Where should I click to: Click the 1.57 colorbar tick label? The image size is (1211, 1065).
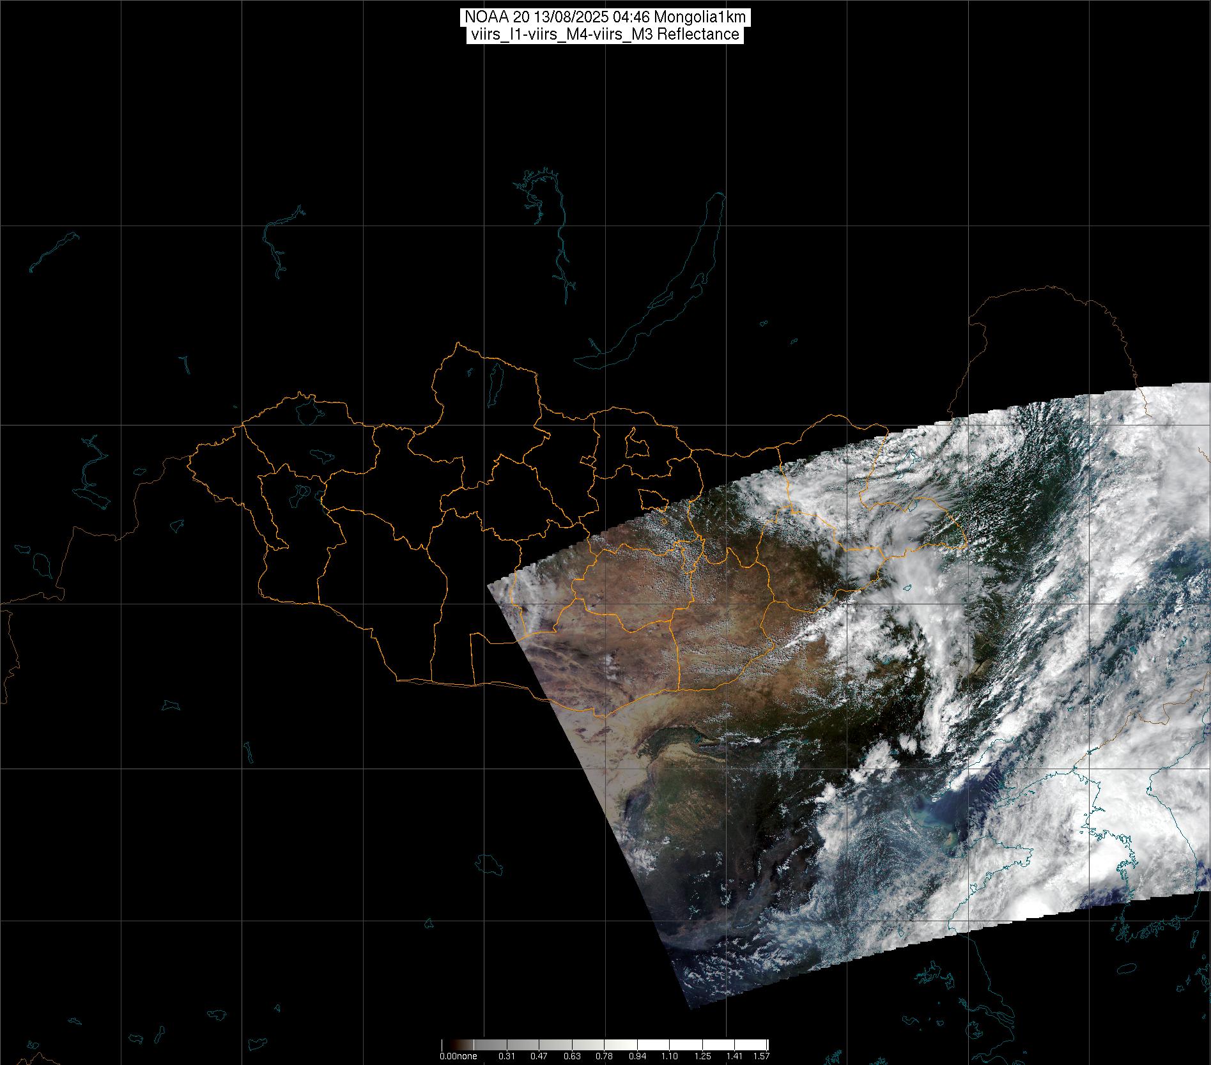pos(761,1056)
